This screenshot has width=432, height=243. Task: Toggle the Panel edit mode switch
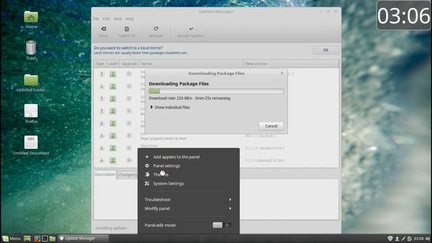pyautogui.click(x=222, y=225)
